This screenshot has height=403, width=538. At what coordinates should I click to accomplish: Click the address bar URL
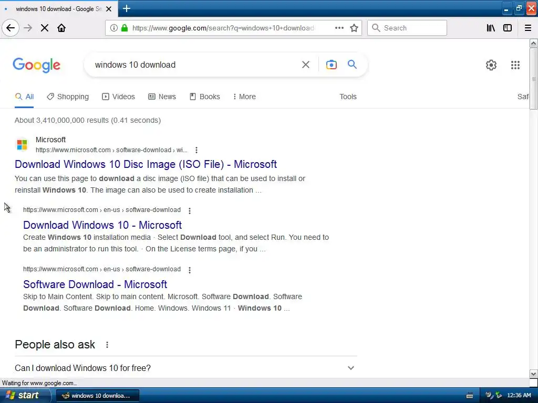223,28
